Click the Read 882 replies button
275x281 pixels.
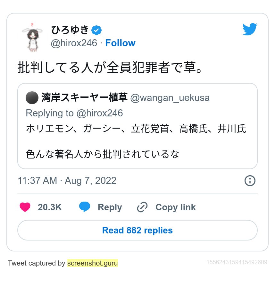click(x=137, y=230)
